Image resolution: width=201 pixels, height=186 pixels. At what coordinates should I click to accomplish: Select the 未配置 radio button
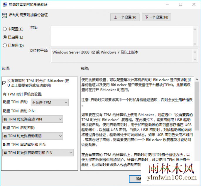5,29
